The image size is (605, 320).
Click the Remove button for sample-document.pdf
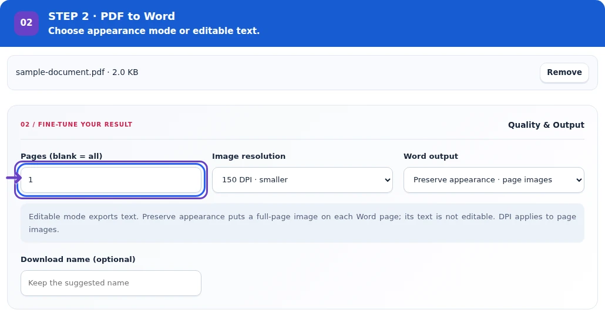564,73
